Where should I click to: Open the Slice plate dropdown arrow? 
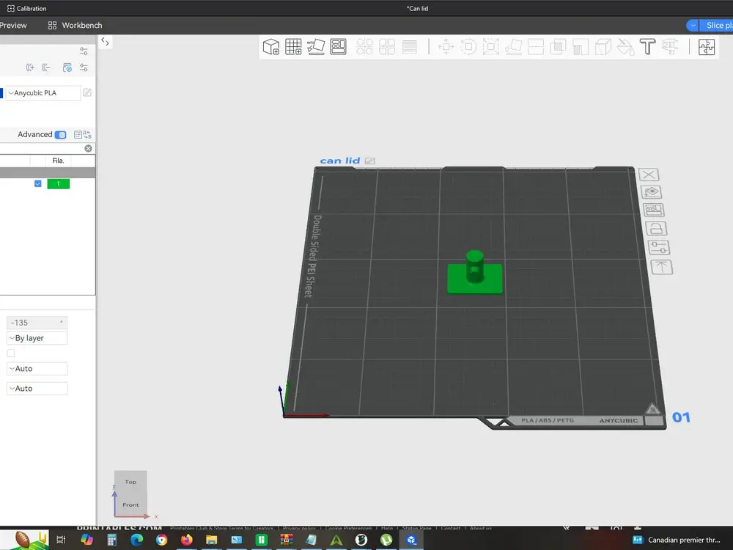[x=693, y=25]
